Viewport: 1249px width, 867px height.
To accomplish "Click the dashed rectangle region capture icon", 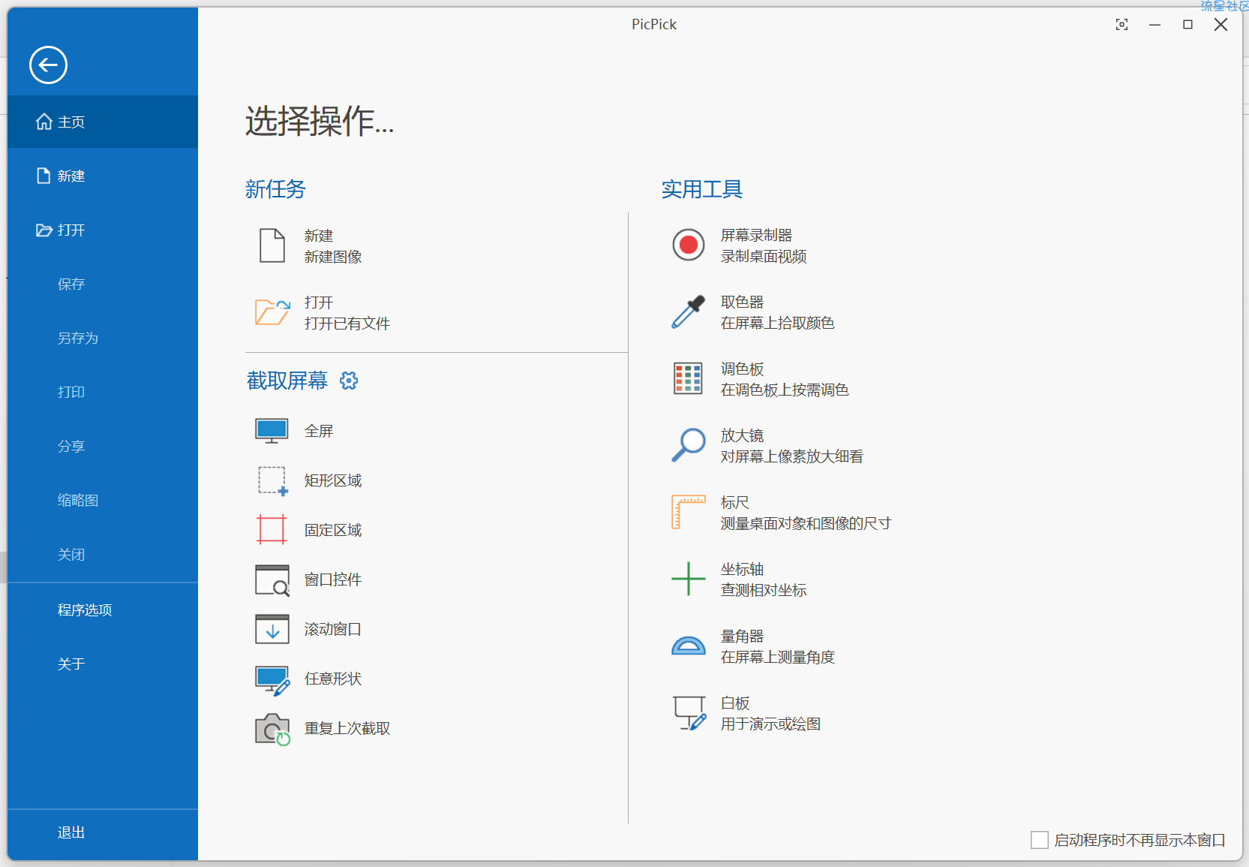I will [x=272, y=481].
